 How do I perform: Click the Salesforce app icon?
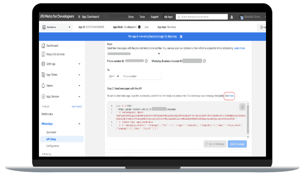pos(44,27)
